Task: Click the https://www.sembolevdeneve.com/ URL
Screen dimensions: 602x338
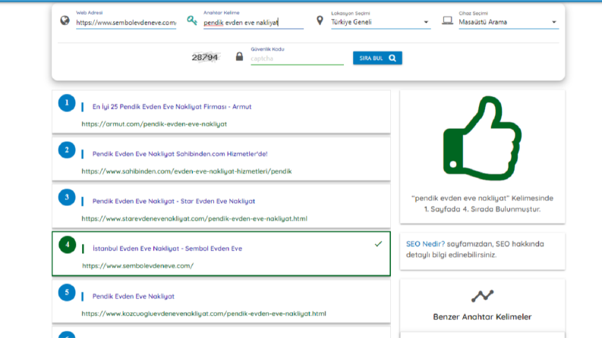Action: coord(138,266)
